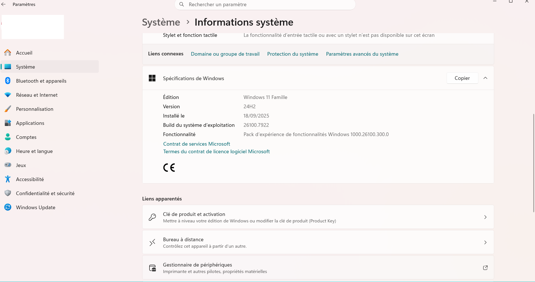535x282 pixels.
Task: Go back to Système breadcrumb
Action: (x=161, y=22)
